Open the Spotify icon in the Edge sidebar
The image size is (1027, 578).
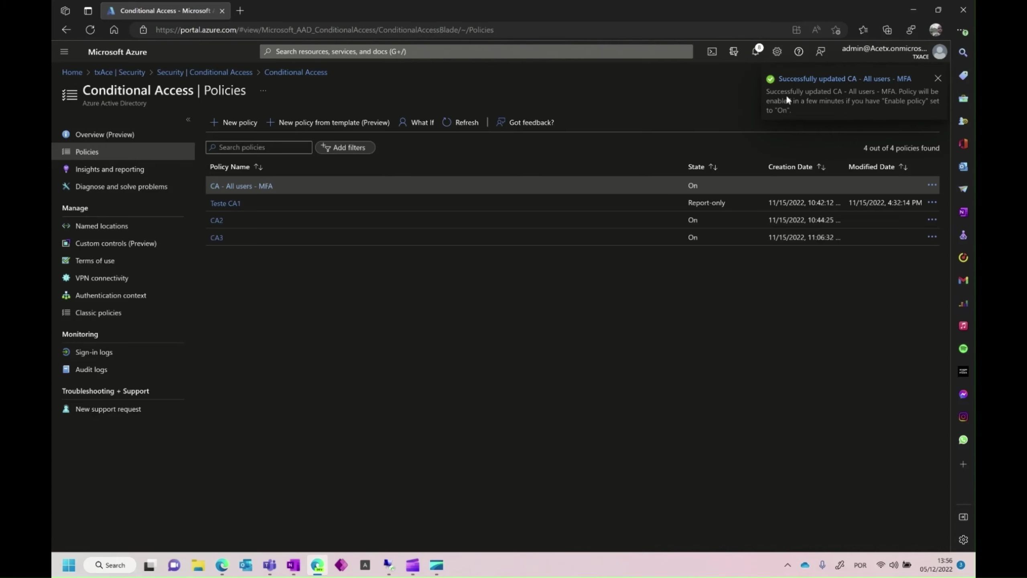[x=963, y=349]
